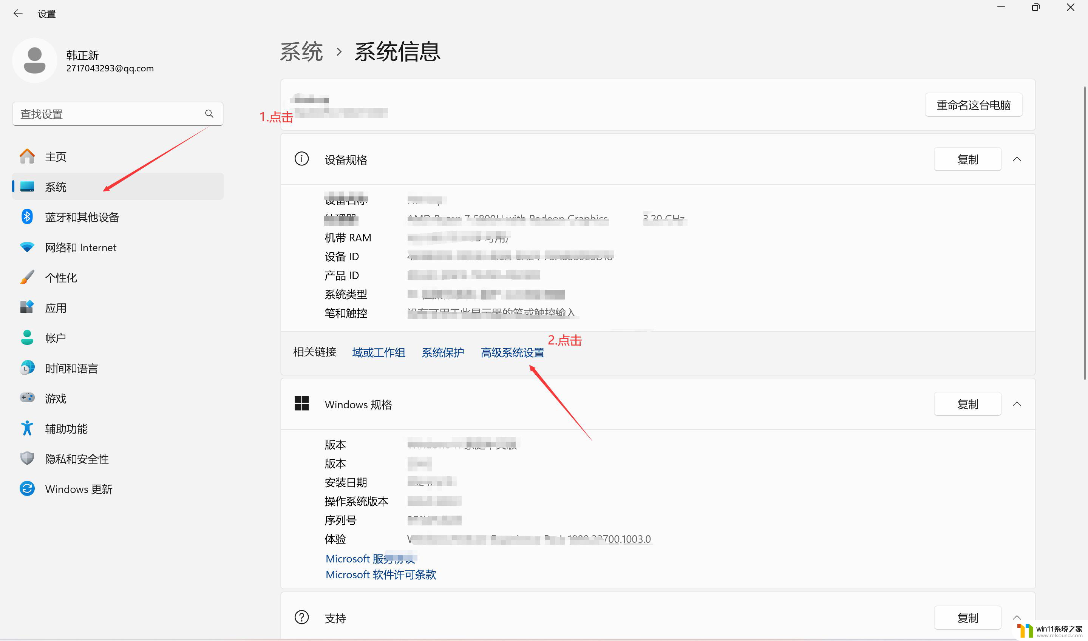Restore the Settings window size
1088x641 pixels.
[1036, 7]
